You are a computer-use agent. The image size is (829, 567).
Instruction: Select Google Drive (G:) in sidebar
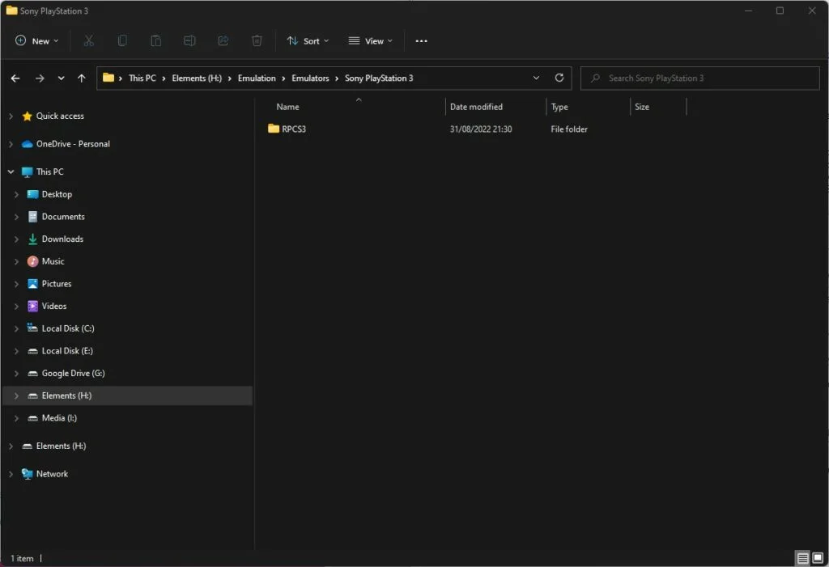tap(73, 374)
